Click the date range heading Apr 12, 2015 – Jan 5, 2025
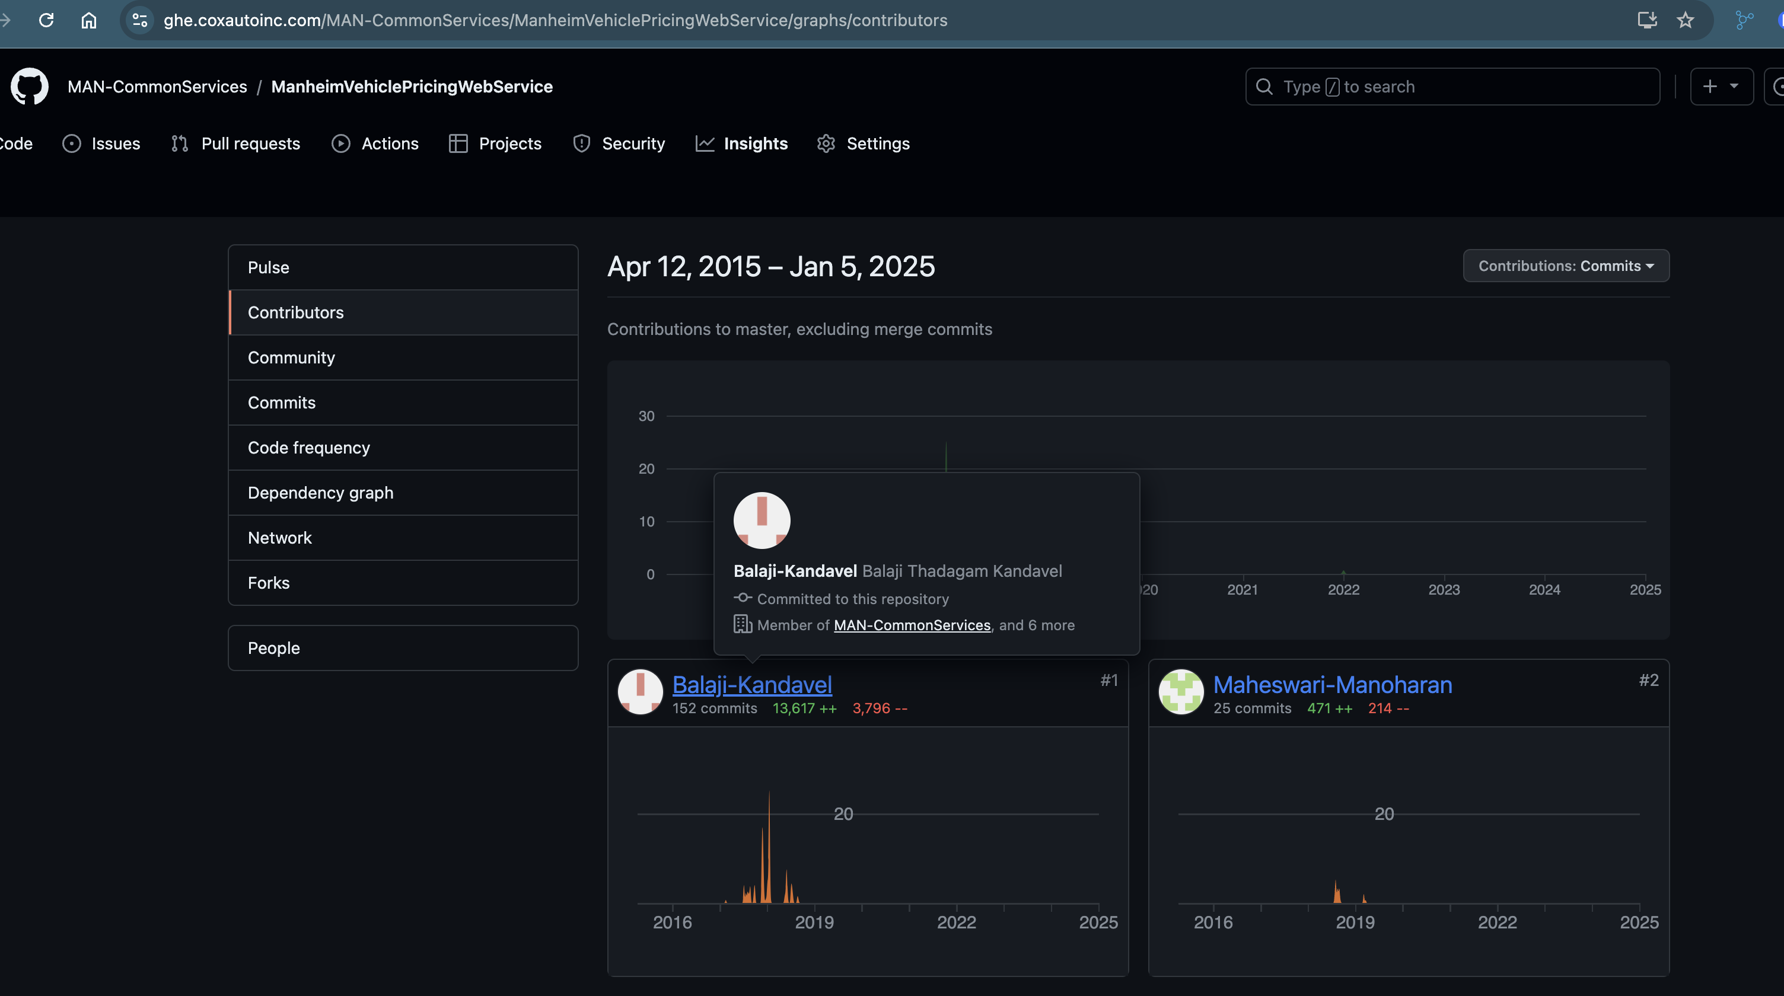Viewport: 1784px width, 996px height. [771, 266]
